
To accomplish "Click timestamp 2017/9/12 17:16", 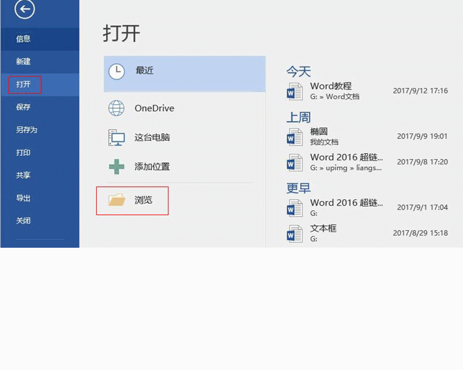I will 420,91.
